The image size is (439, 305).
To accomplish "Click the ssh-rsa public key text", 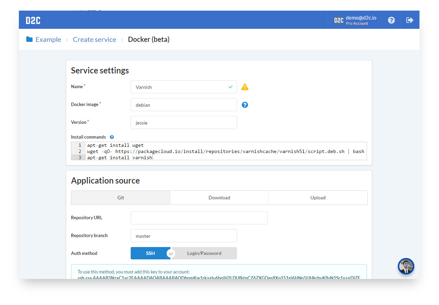I will (x=219, y=277).
